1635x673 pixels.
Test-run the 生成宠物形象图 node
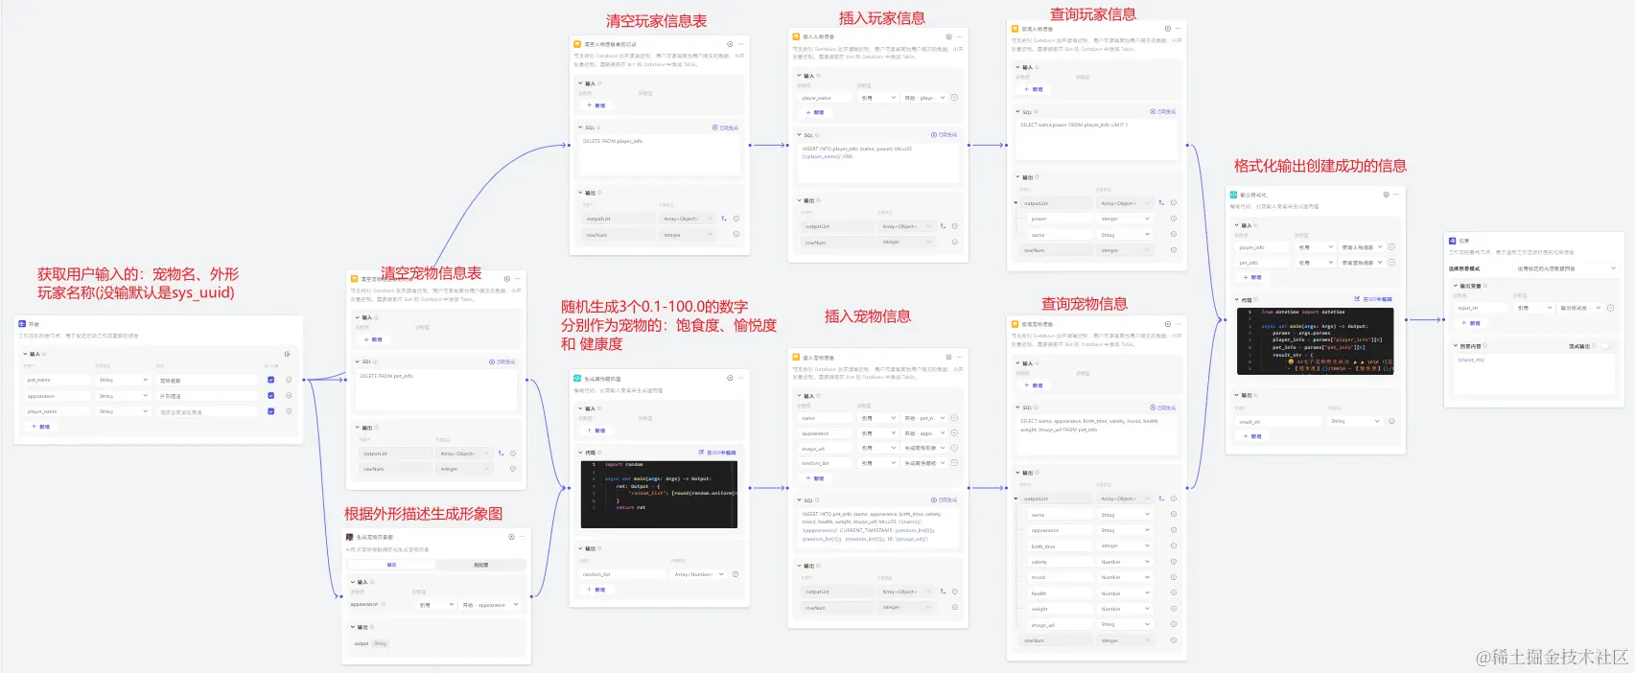pos(511,537)
